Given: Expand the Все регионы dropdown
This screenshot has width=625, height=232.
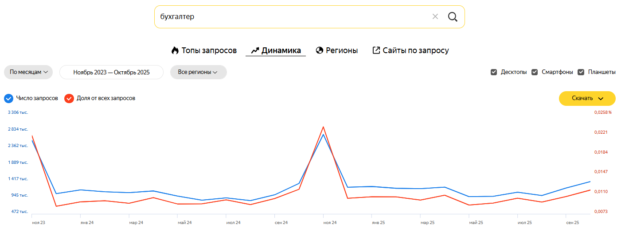Looking at the screenshot, I should (x=198, y=72).
